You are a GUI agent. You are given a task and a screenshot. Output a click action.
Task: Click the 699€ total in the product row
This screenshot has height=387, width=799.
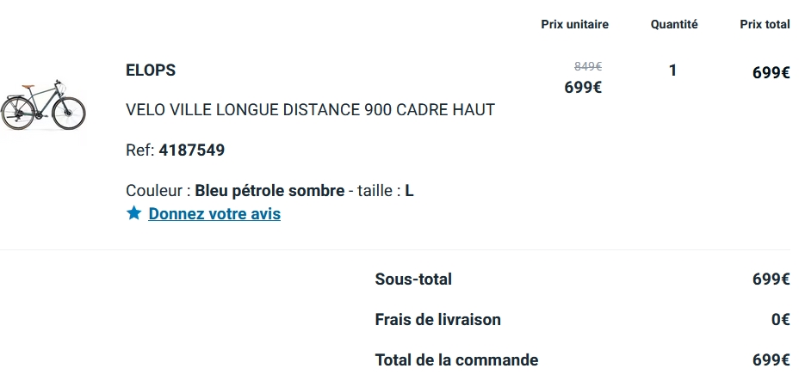click(771, 73)
